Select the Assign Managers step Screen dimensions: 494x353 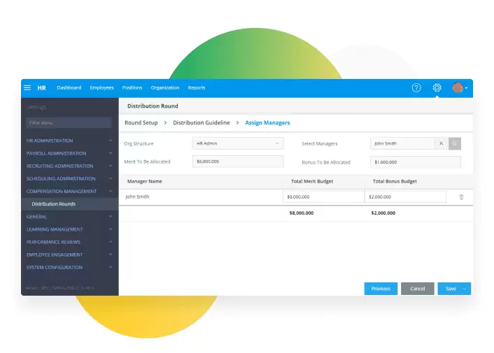tap(267, 123)
